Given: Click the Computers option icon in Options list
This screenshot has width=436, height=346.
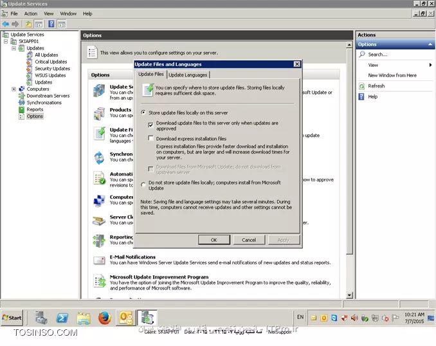Looking at the screenshot, I should click(99, 201).
